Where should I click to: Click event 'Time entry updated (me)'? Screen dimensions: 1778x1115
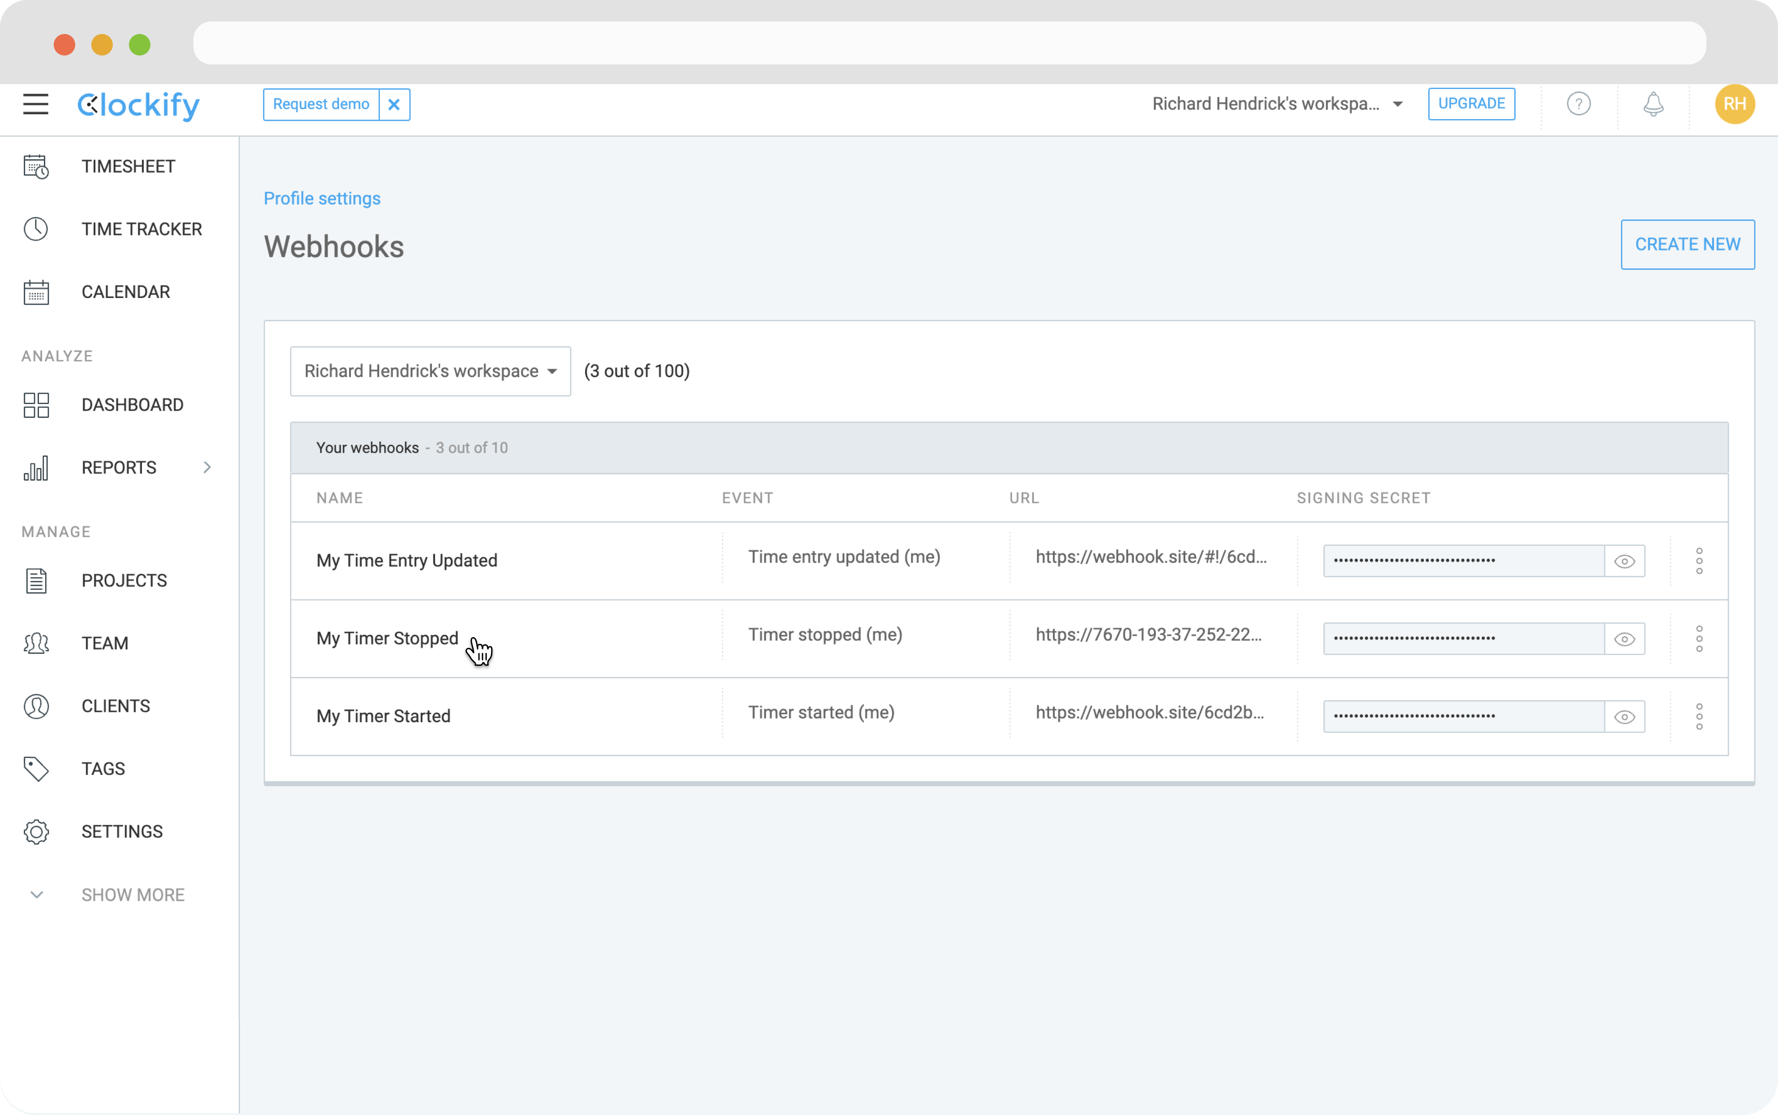tap(844, 557)
